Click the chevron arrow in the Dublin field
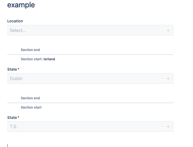This screenshot has width=193, height=147. pyautogui.click(x=168, y=79)
